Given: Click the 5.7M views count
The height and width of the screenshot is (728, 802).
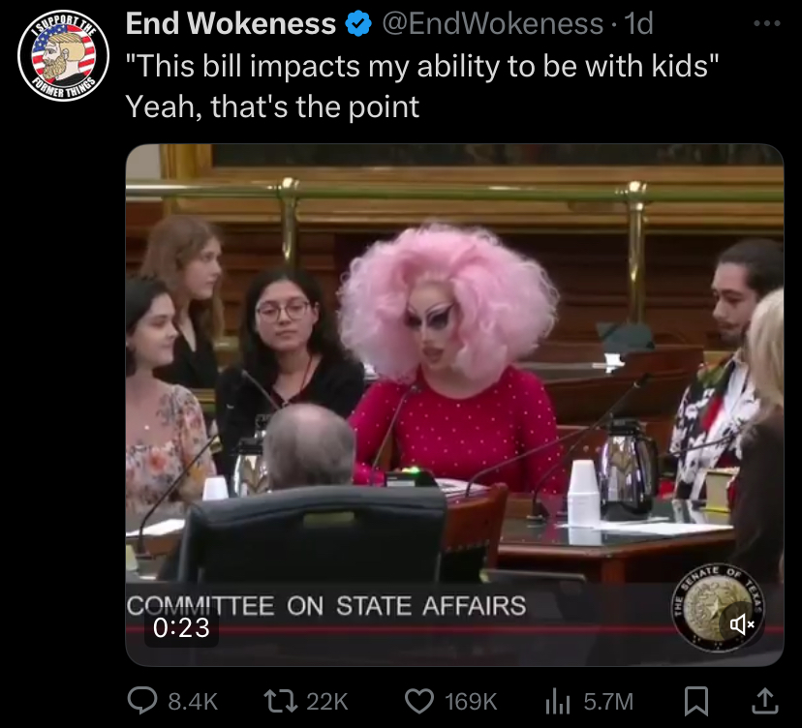Looking at the screenshot, I should pyautogui.click(x=608, y=702).
